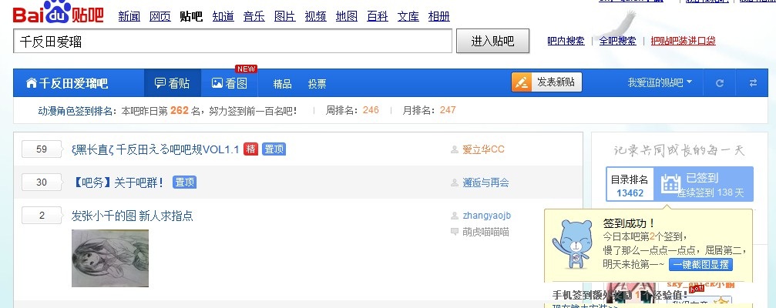Expand the 我爱逛的贴吧 dropdown
Image resolution: width=776 pixels, height=308 pixels.
(660, 82)
